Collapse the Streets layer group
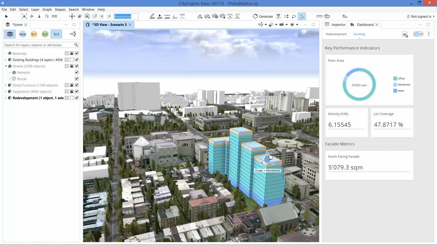This screenshot has height=245, width=437. pos(6,66)
